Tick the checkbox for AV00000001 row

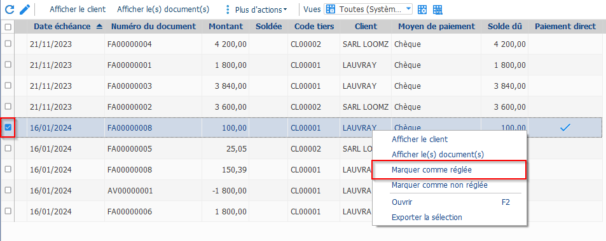[8, 190]
